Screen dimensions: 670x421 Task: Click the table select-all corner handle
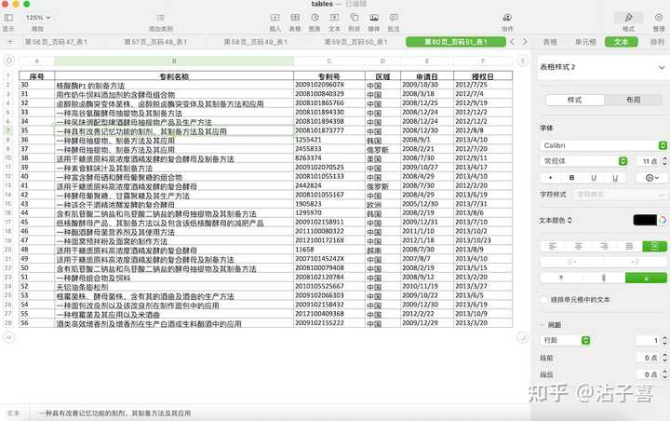pyautogui.click(x=8, y=61)
